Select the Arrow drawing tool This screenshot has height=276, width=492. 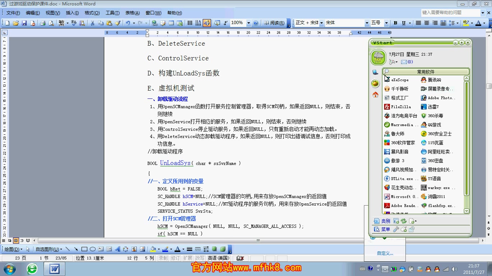coord(76,249)
